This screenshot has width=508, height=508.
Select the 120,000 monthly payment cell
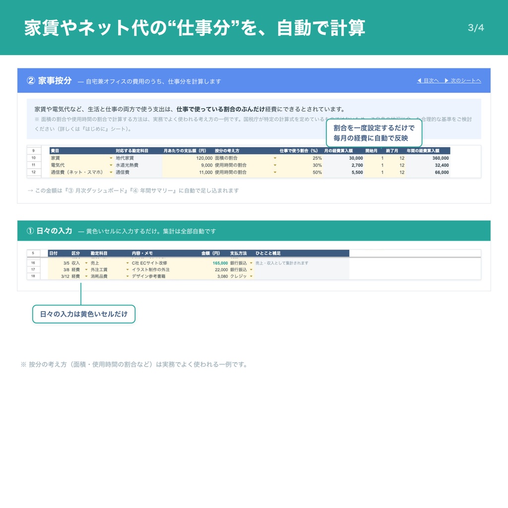pyautogui.click(x=188, y=158)
